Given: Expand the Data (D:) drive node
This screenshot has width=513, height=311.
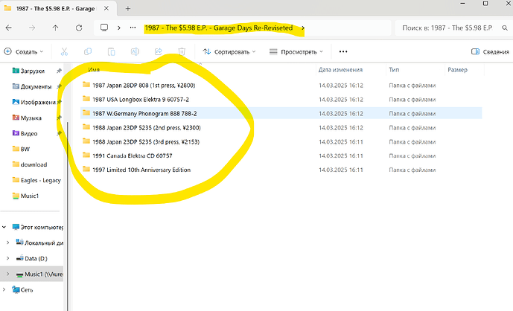Looking at the screenshot, I should [8, 258].
